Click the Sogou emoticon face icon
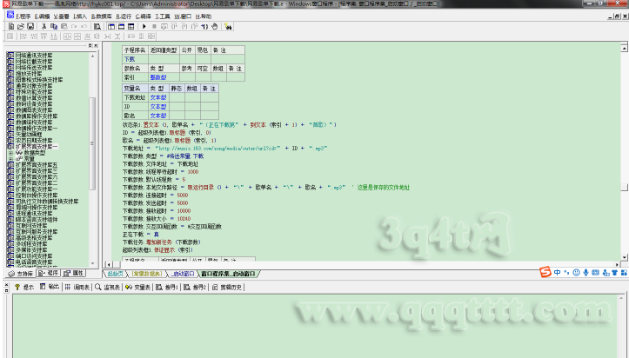This screenshot has height=358, width=629. click(576, 272)
